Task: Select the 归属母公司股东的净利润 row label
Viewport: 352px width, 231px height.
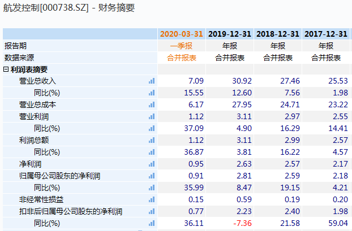Action: click(x=59, y=176)
